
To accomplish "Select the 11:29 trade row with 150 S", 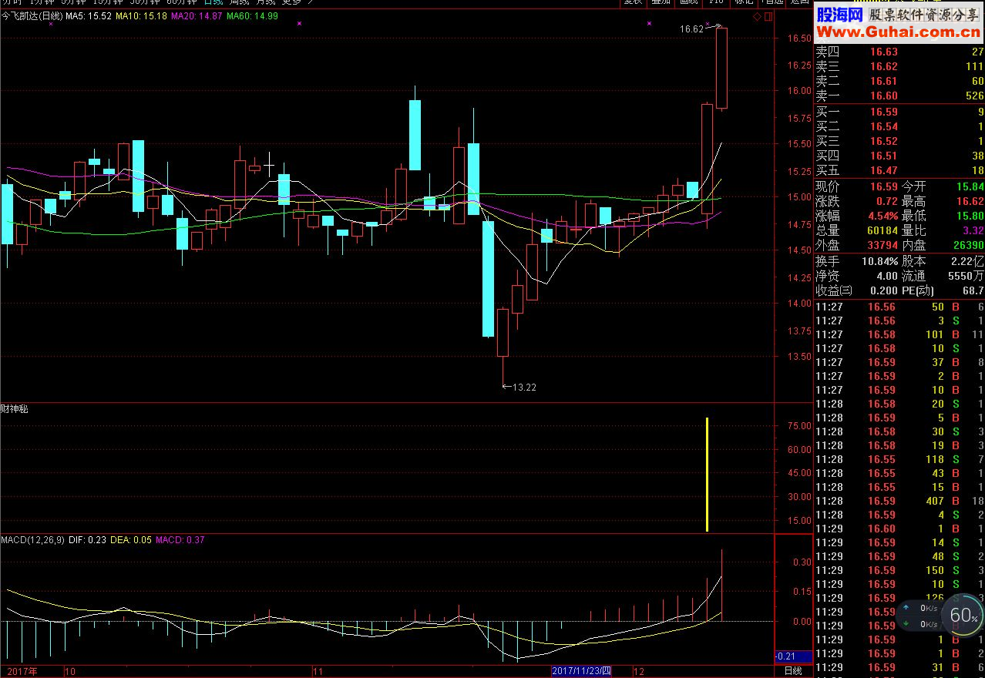I will point(899,570).
